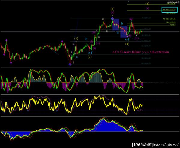The width and height of the screenshot is (180, 148).
Task: Select the purple '(iv)' label right of (4)
Action: 137,38
